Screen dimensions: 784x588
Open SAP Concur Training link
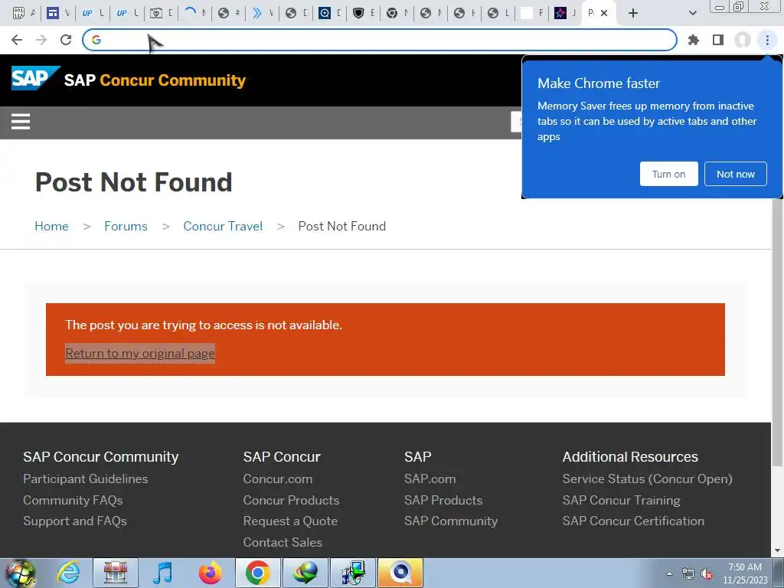click(x=621, y=500)
